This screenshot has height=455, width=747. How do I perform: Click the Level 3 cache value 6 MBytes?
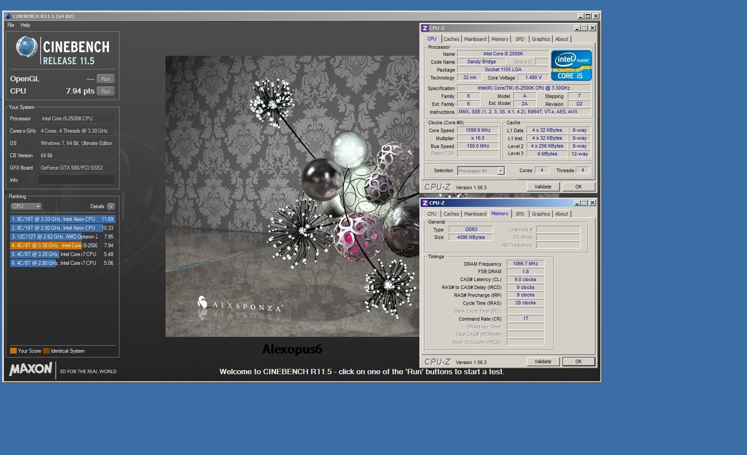coord(547,154)
